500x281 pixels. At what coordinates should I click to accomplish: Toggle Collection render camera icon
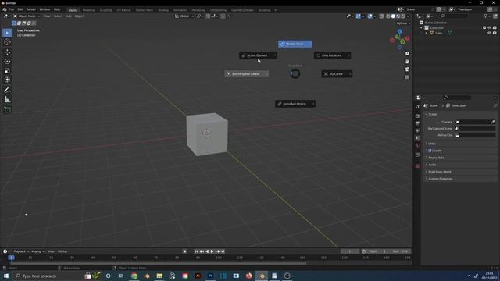(495, 28)
